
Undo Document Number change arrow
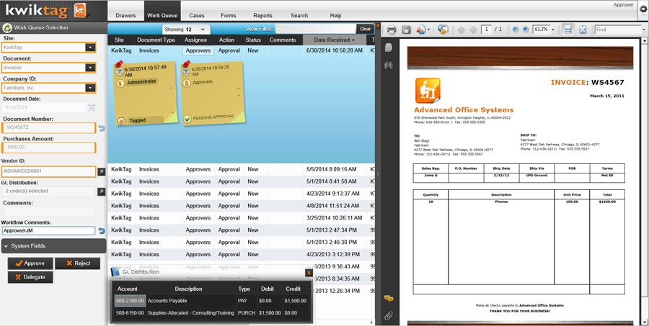[x=102, y=128]
